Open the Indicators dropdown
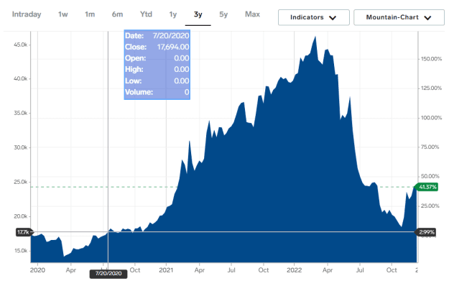This screenshot has height=286, width=449. 313,17
